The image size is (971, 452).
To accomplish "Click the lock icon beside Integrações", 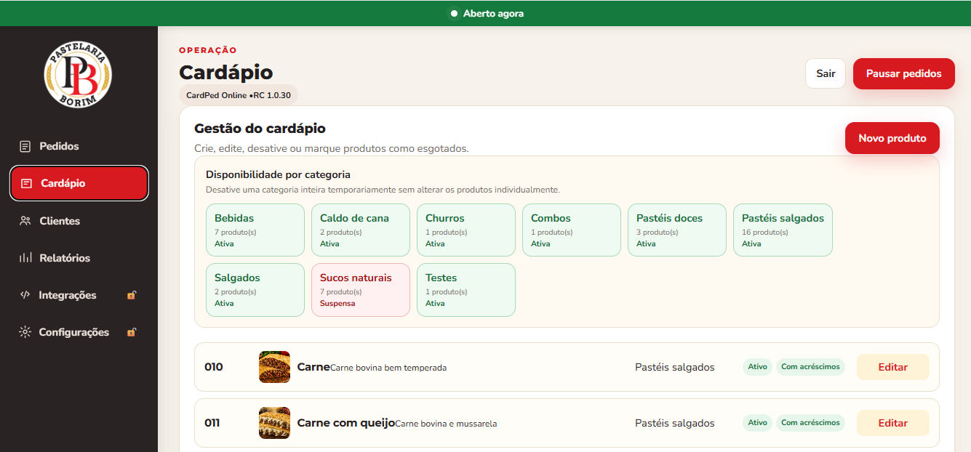I will pyautogui.click(x=132, y=295).
